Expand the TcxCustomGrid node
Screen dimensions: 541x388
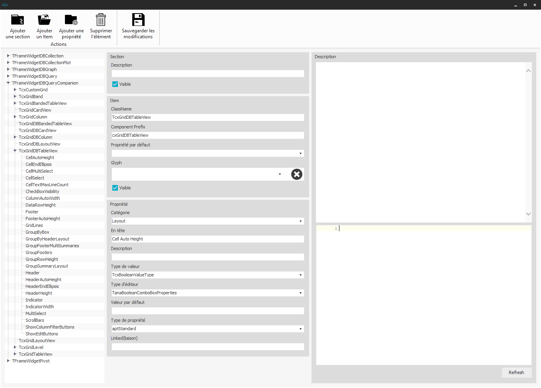(15, 90)
